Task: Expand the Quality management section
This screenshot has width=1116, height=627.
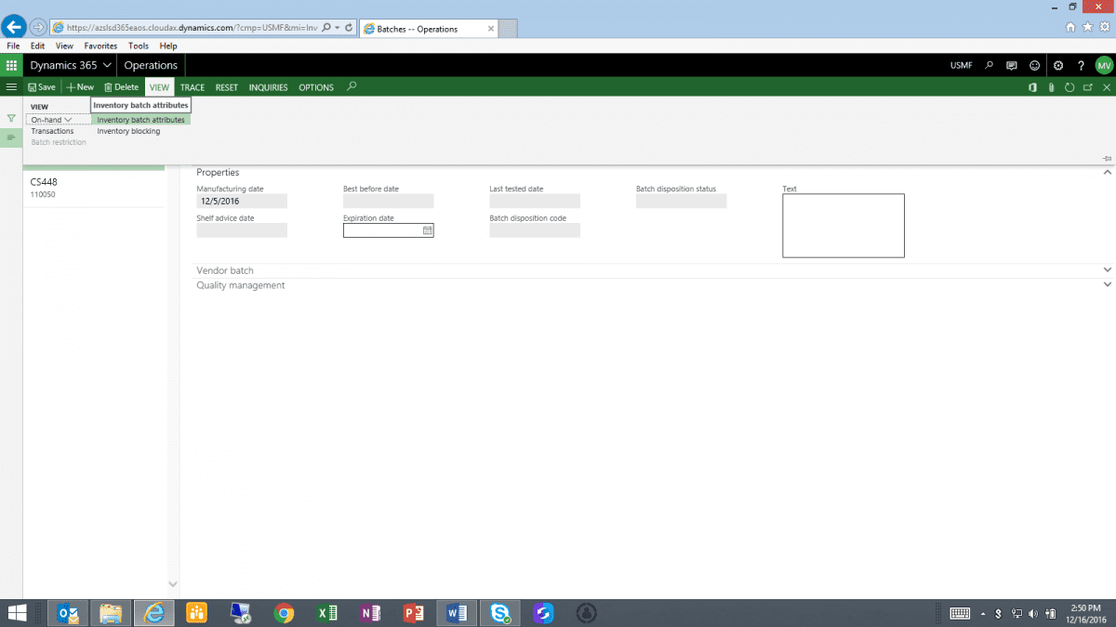Action: 1107,285
